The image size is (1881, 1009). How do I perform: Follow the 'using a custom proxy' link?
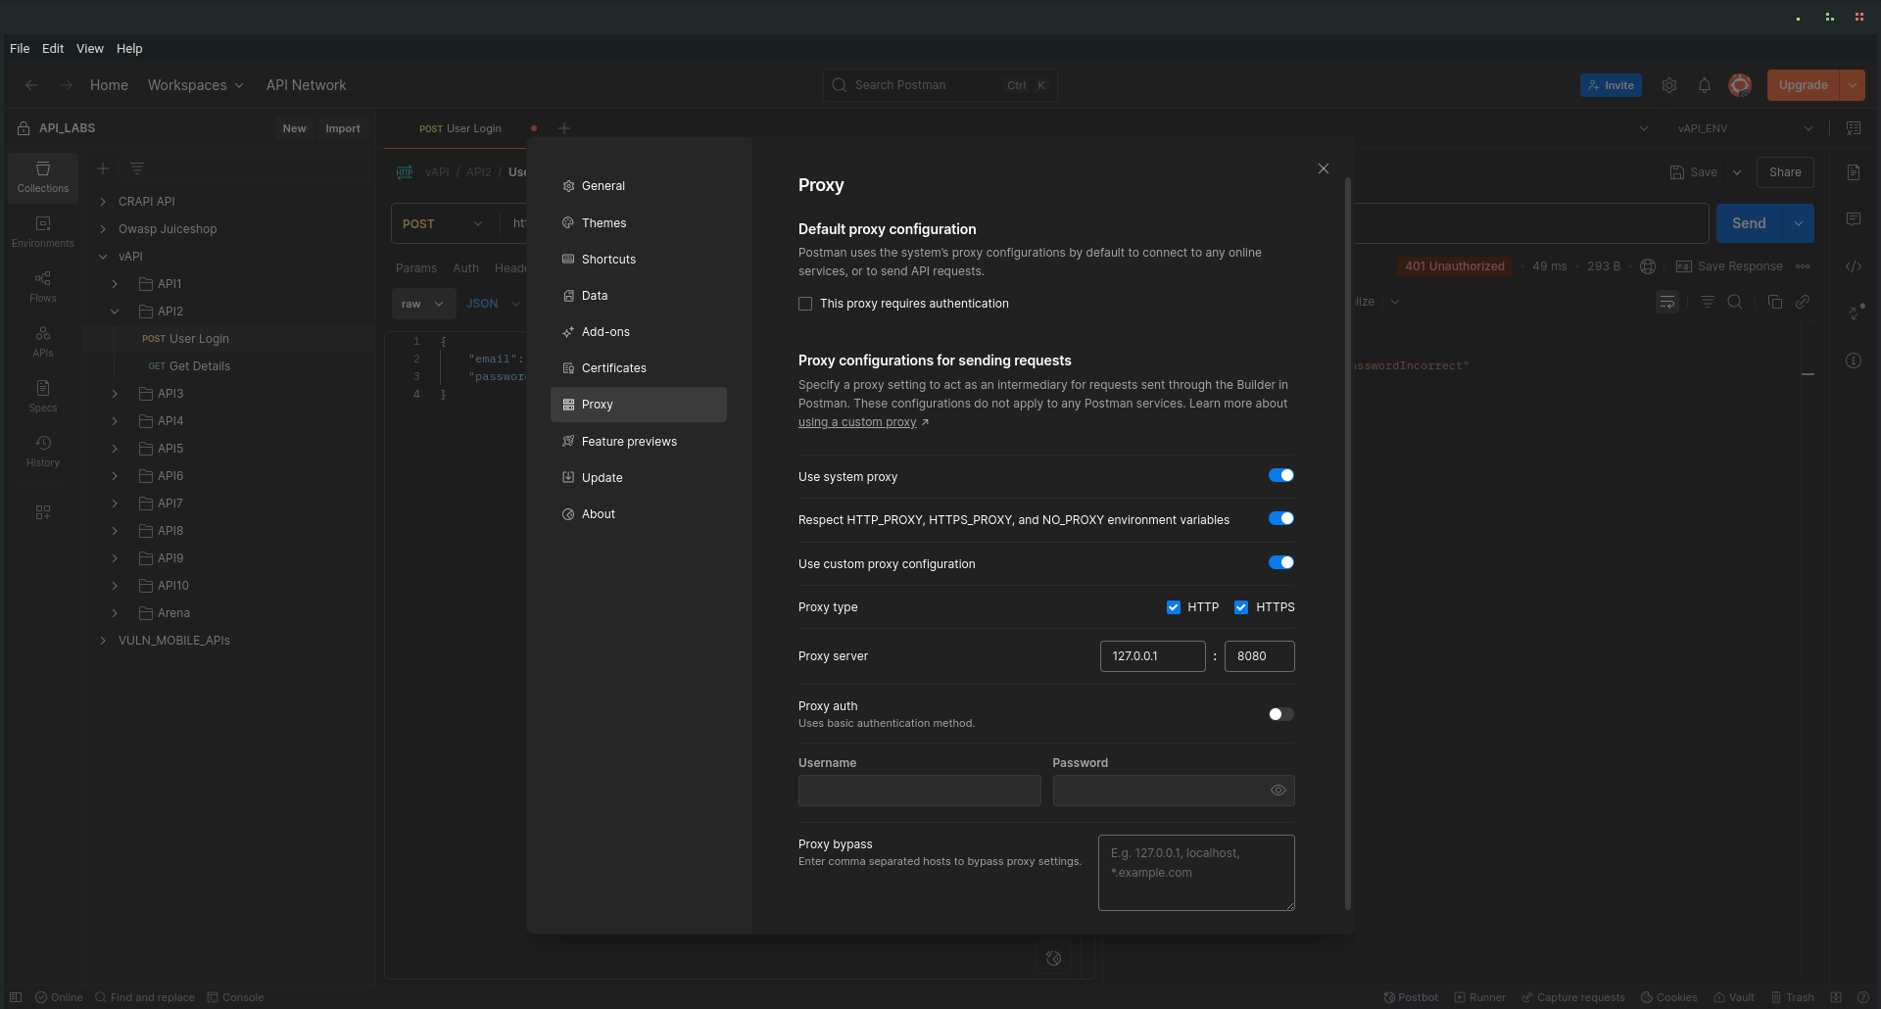857,422
